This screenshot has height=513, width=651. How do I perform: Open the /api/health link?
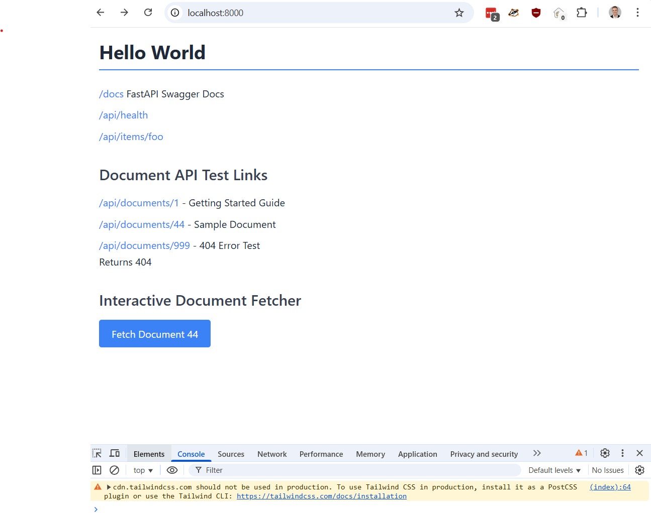point(124,115)
